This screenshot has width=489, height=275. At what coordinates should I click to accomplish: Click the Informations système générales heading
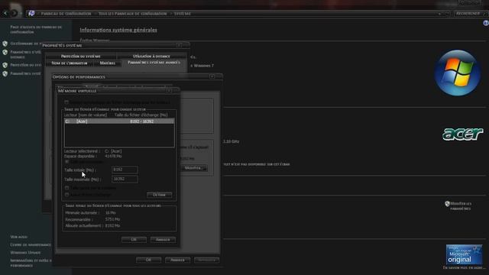118,30
